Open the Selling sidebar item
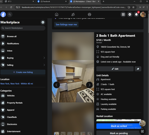The height and width of the screenshot is (135, 149). pos(23,65)
